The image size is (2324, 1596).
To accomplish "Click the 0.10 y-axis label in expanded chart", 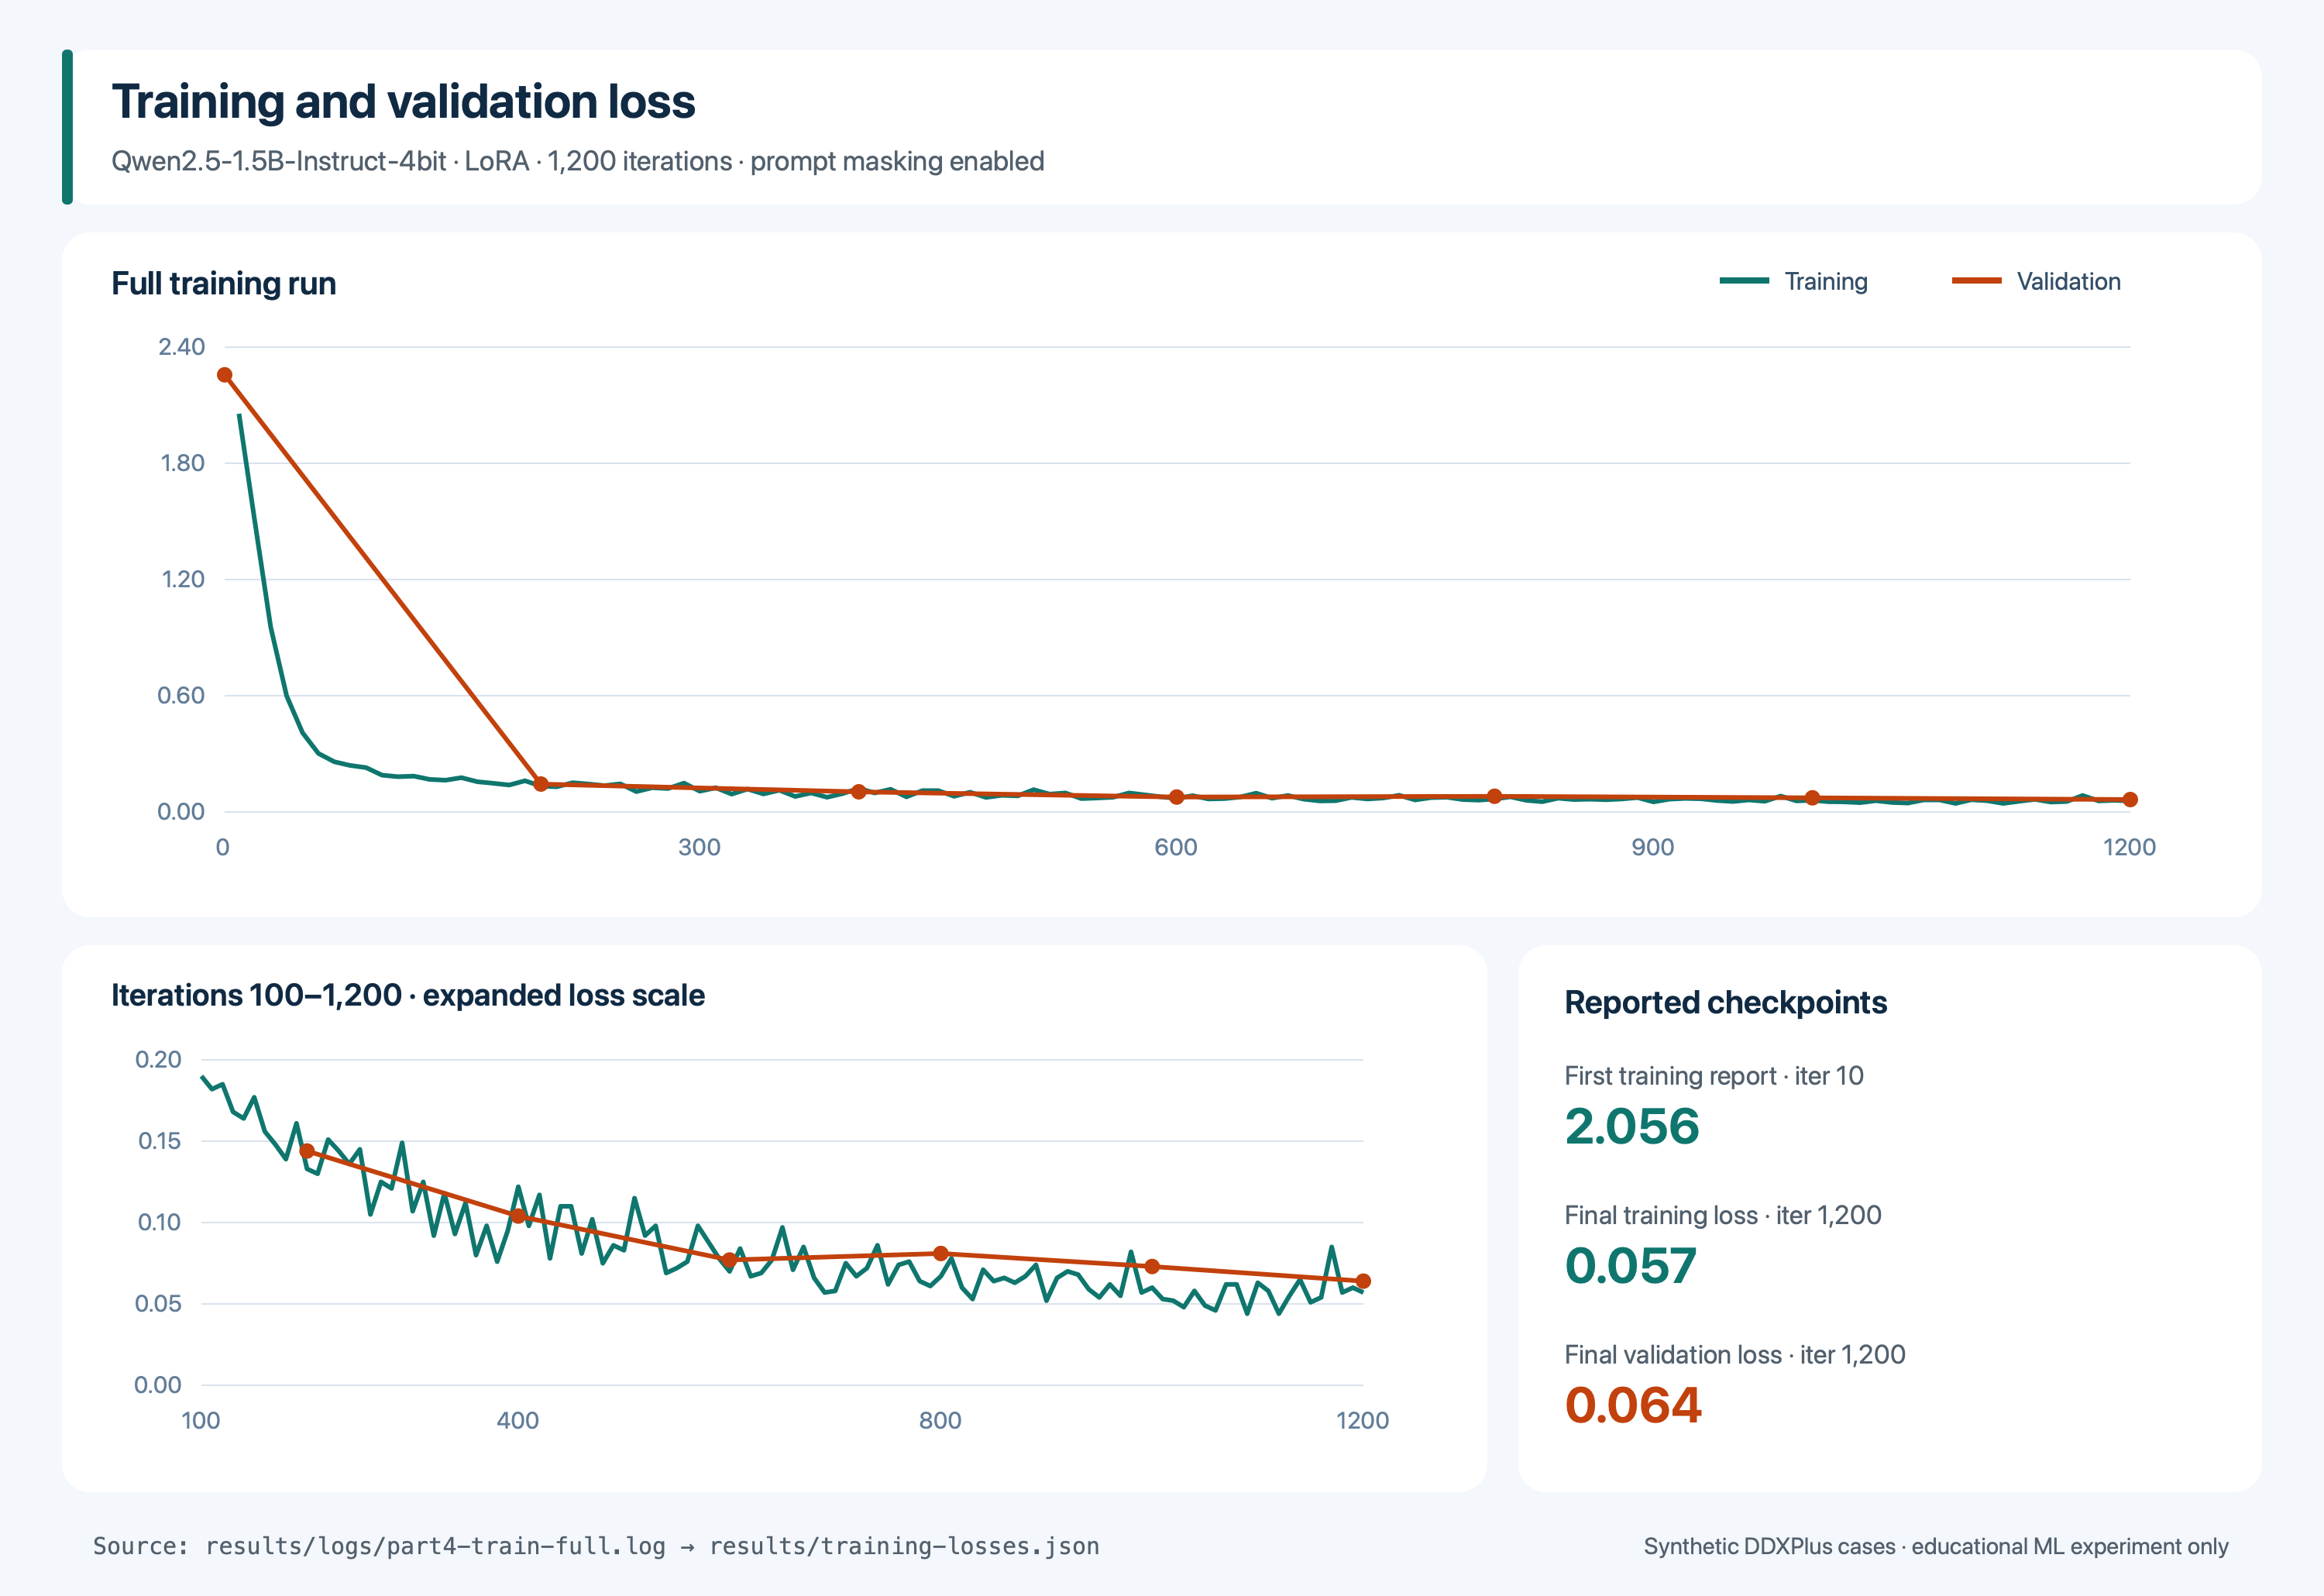I will click(159, 1222).
